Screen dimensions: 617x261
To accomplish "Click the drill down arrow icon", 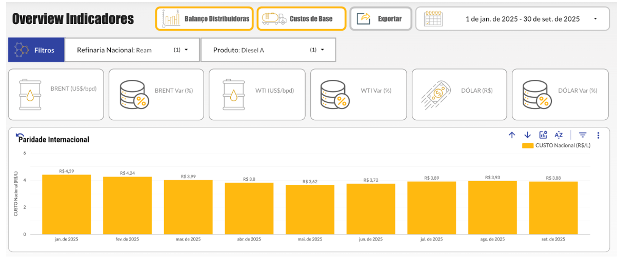I will point(527,135).
